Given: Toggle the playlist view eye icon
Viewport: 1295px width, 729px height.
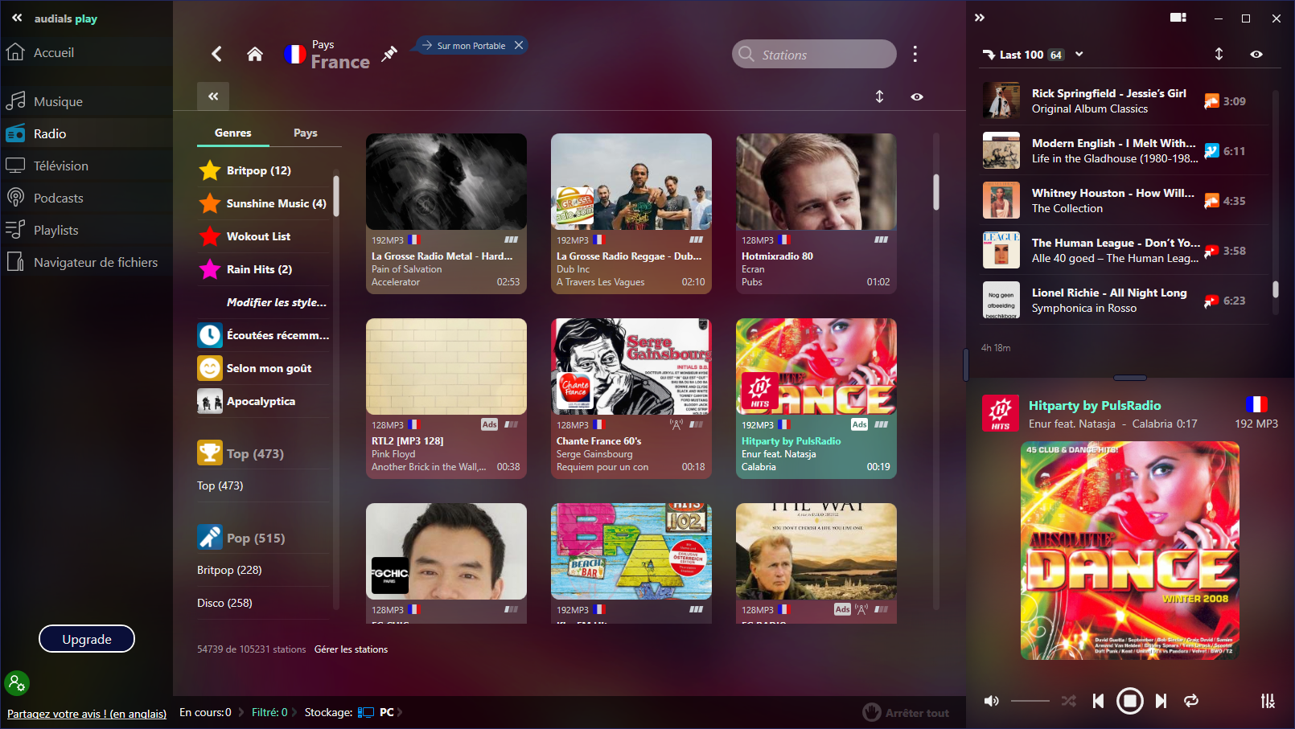Looking at the screenshot, I should click(1256, 54).
